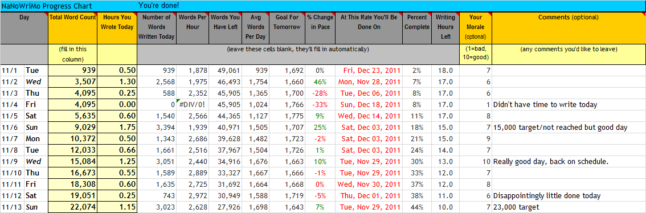
Task: Click the Avg Words Per Day header
Action: pos(255,28)
